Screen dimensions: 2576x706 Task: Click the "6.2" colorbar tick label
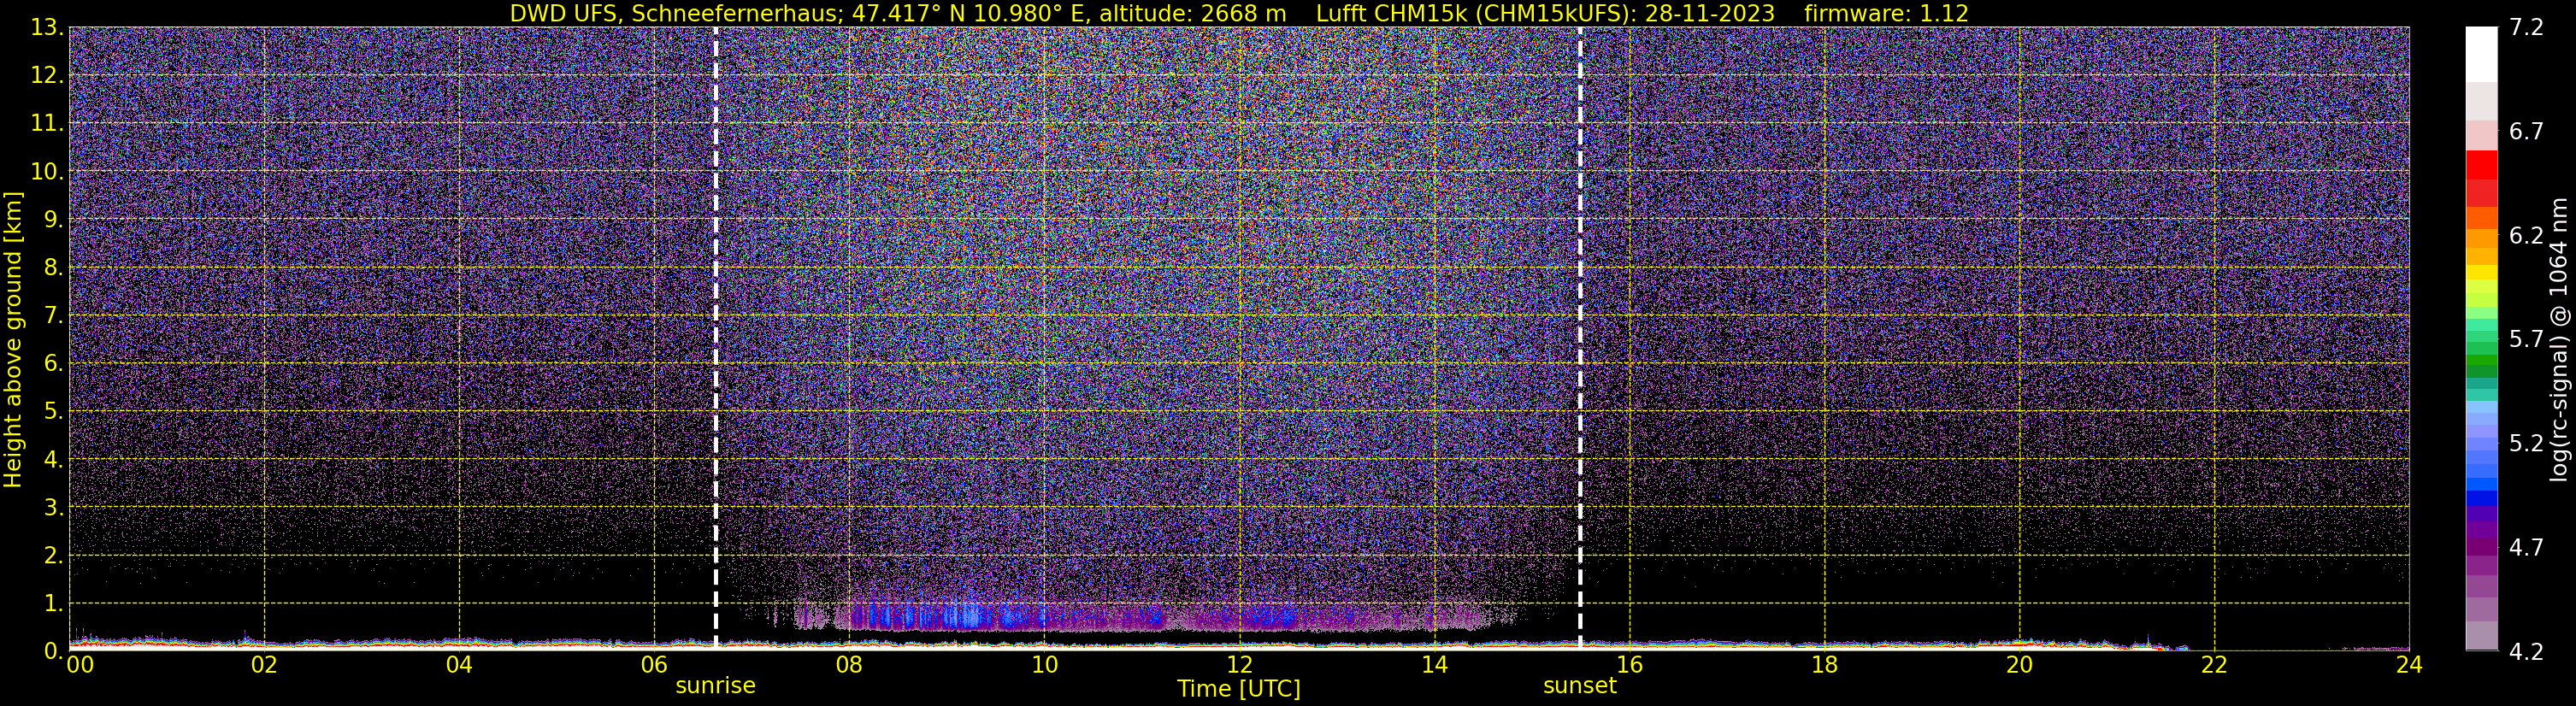(x=2526, y=236)
